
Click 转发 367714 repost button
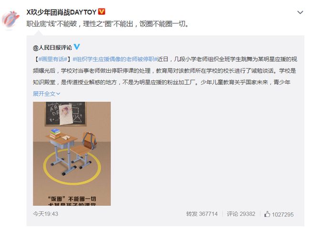pyautogui.click(x=202, y=214)
